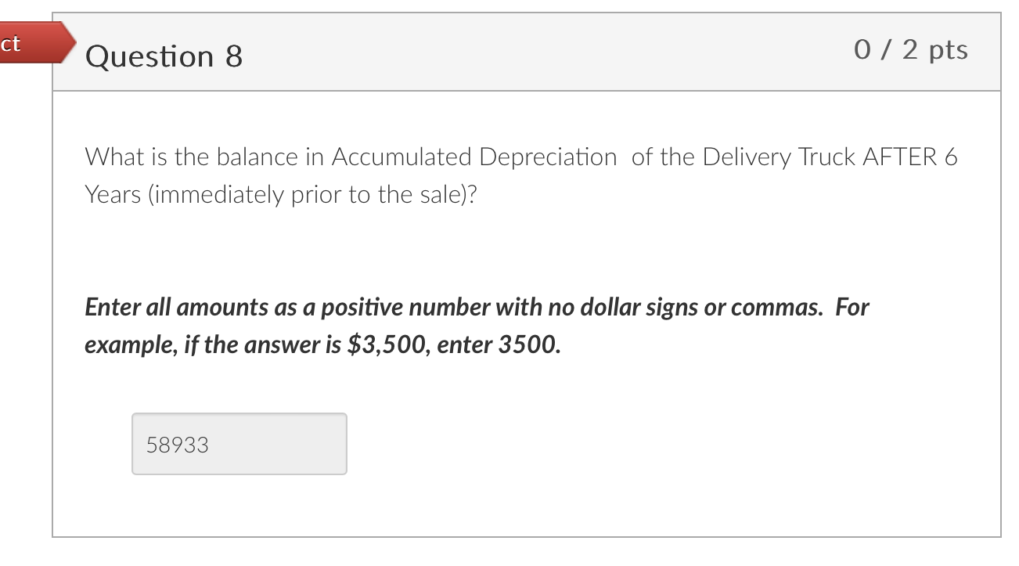Click inside the answer input field showing 58933
1019x566 pixels.
tap(239, 444)
